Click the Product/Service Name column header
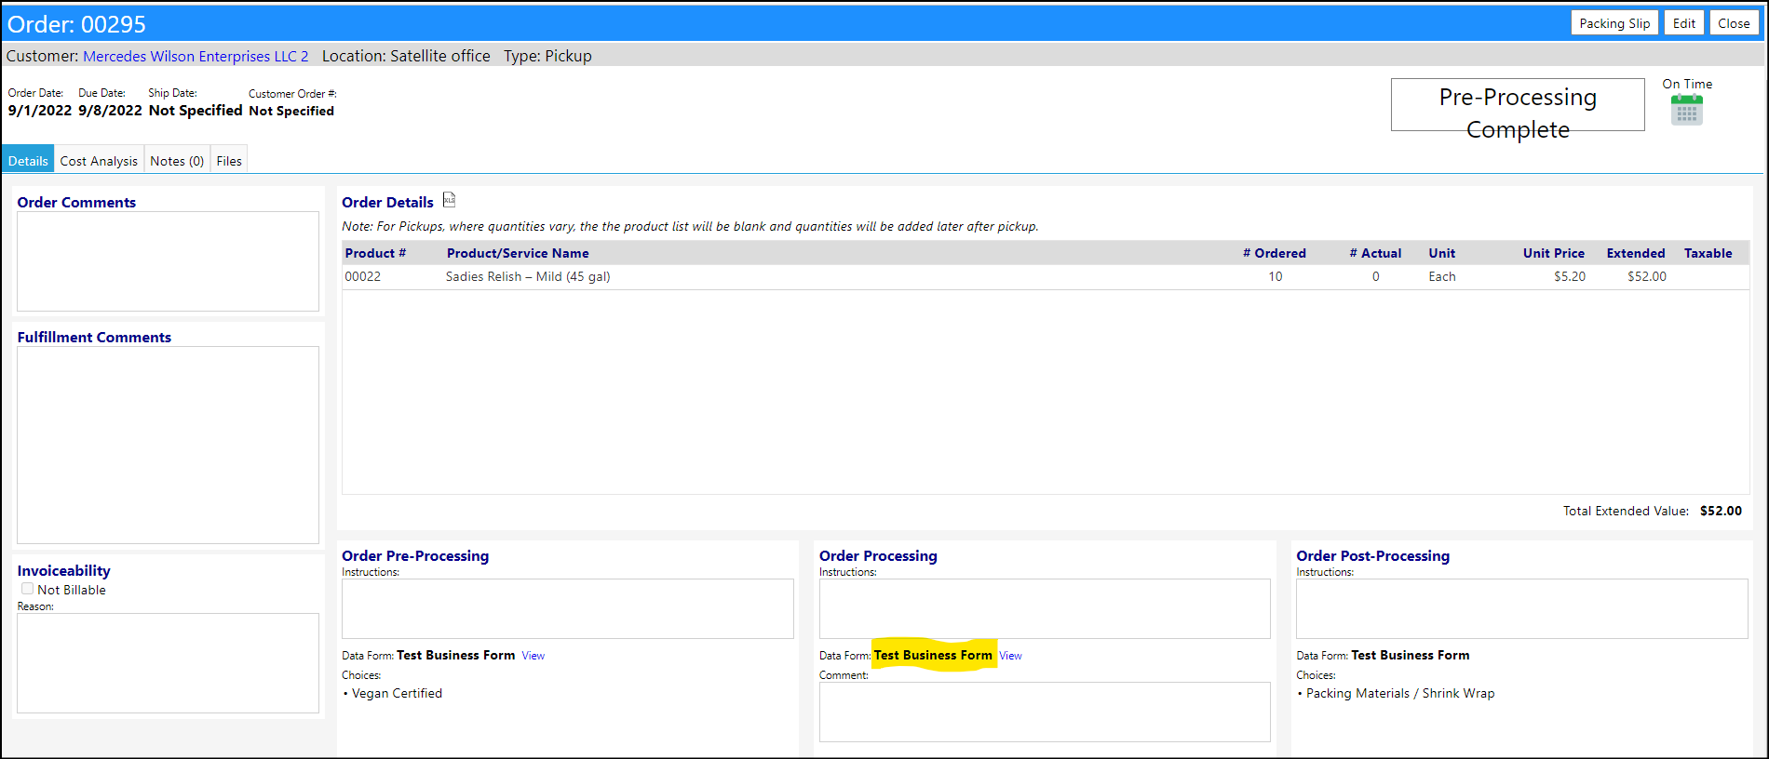Image resolution: width=1769 pixels, height=759 pixels. pyautogui.click(x=518, y=253)
